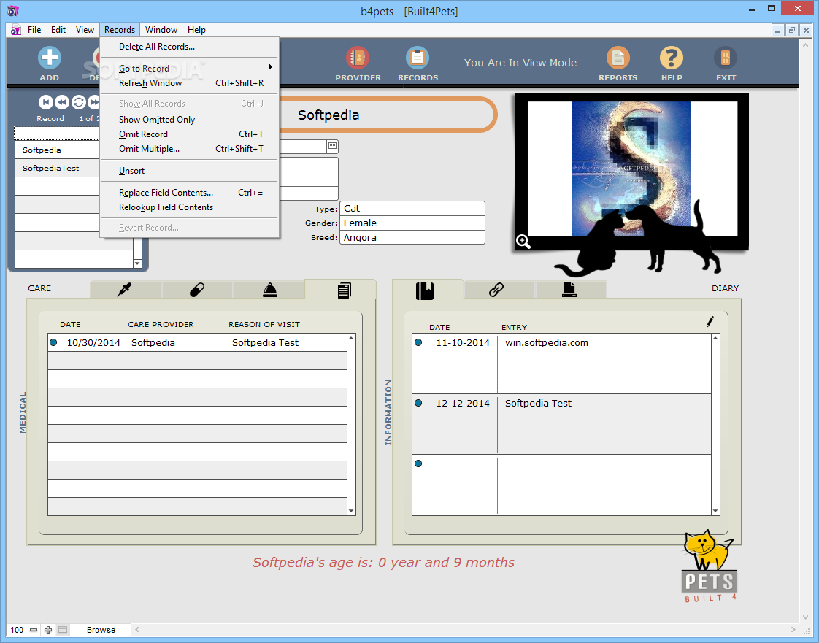Viewport: 819px width, 643px height.
Task: Click the Gender field showing Female
Action: point(412,223)
